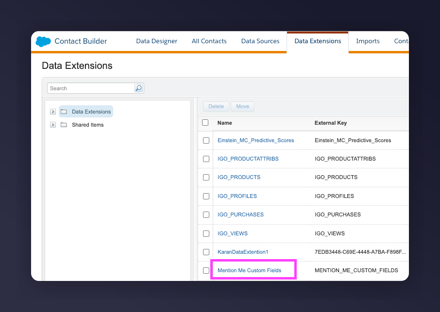Image resolution: width=440 pixels, height=312 pixels.
Task: Check the IGO_PRODUCTS row checkbox
Action: click(x=206, y=178)
